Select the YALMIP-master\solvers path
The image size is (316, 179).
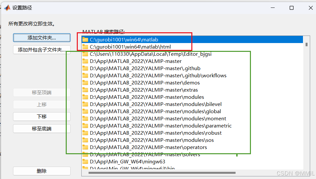pyautogui.click(x=145, y=154)
